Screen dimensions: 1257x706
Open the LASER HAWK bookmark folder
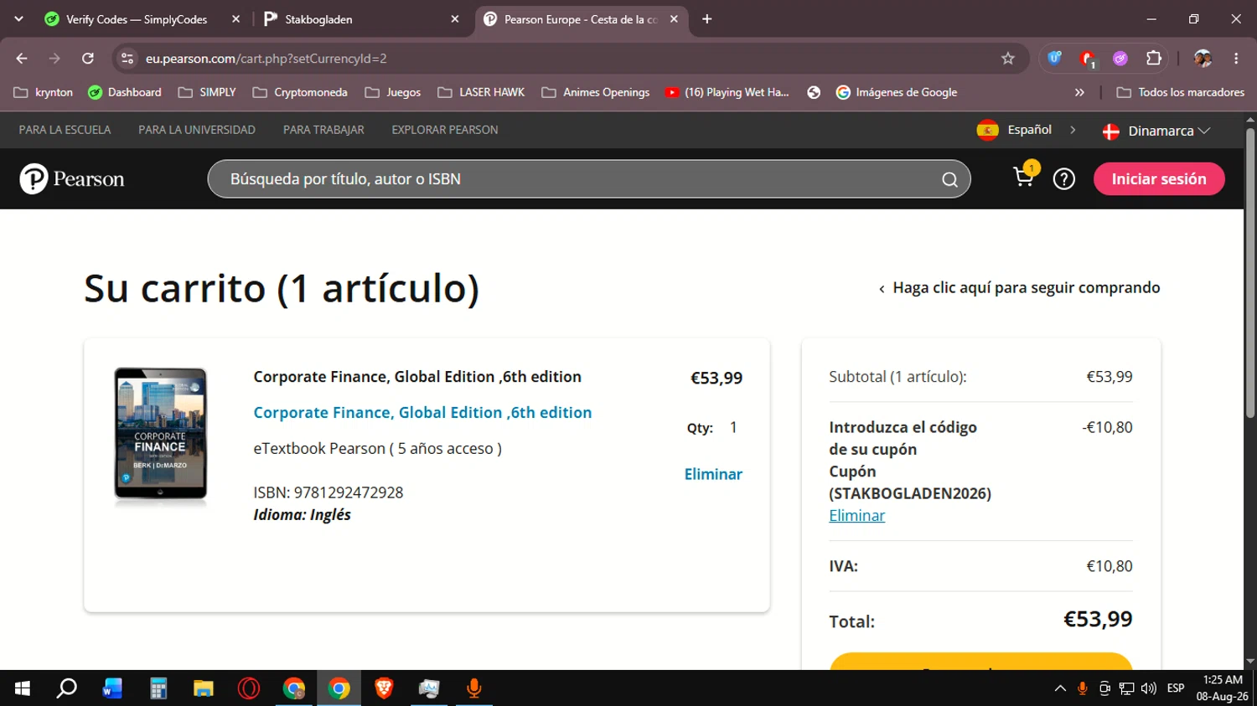481,92
